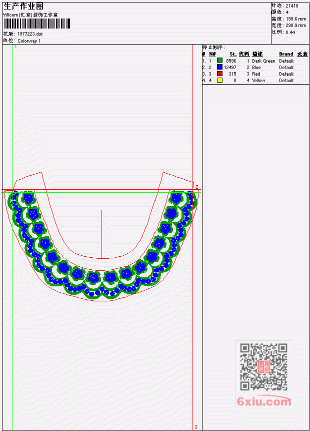Click the Wilcom studio name line
310x431 pixels.
(30, 15)
